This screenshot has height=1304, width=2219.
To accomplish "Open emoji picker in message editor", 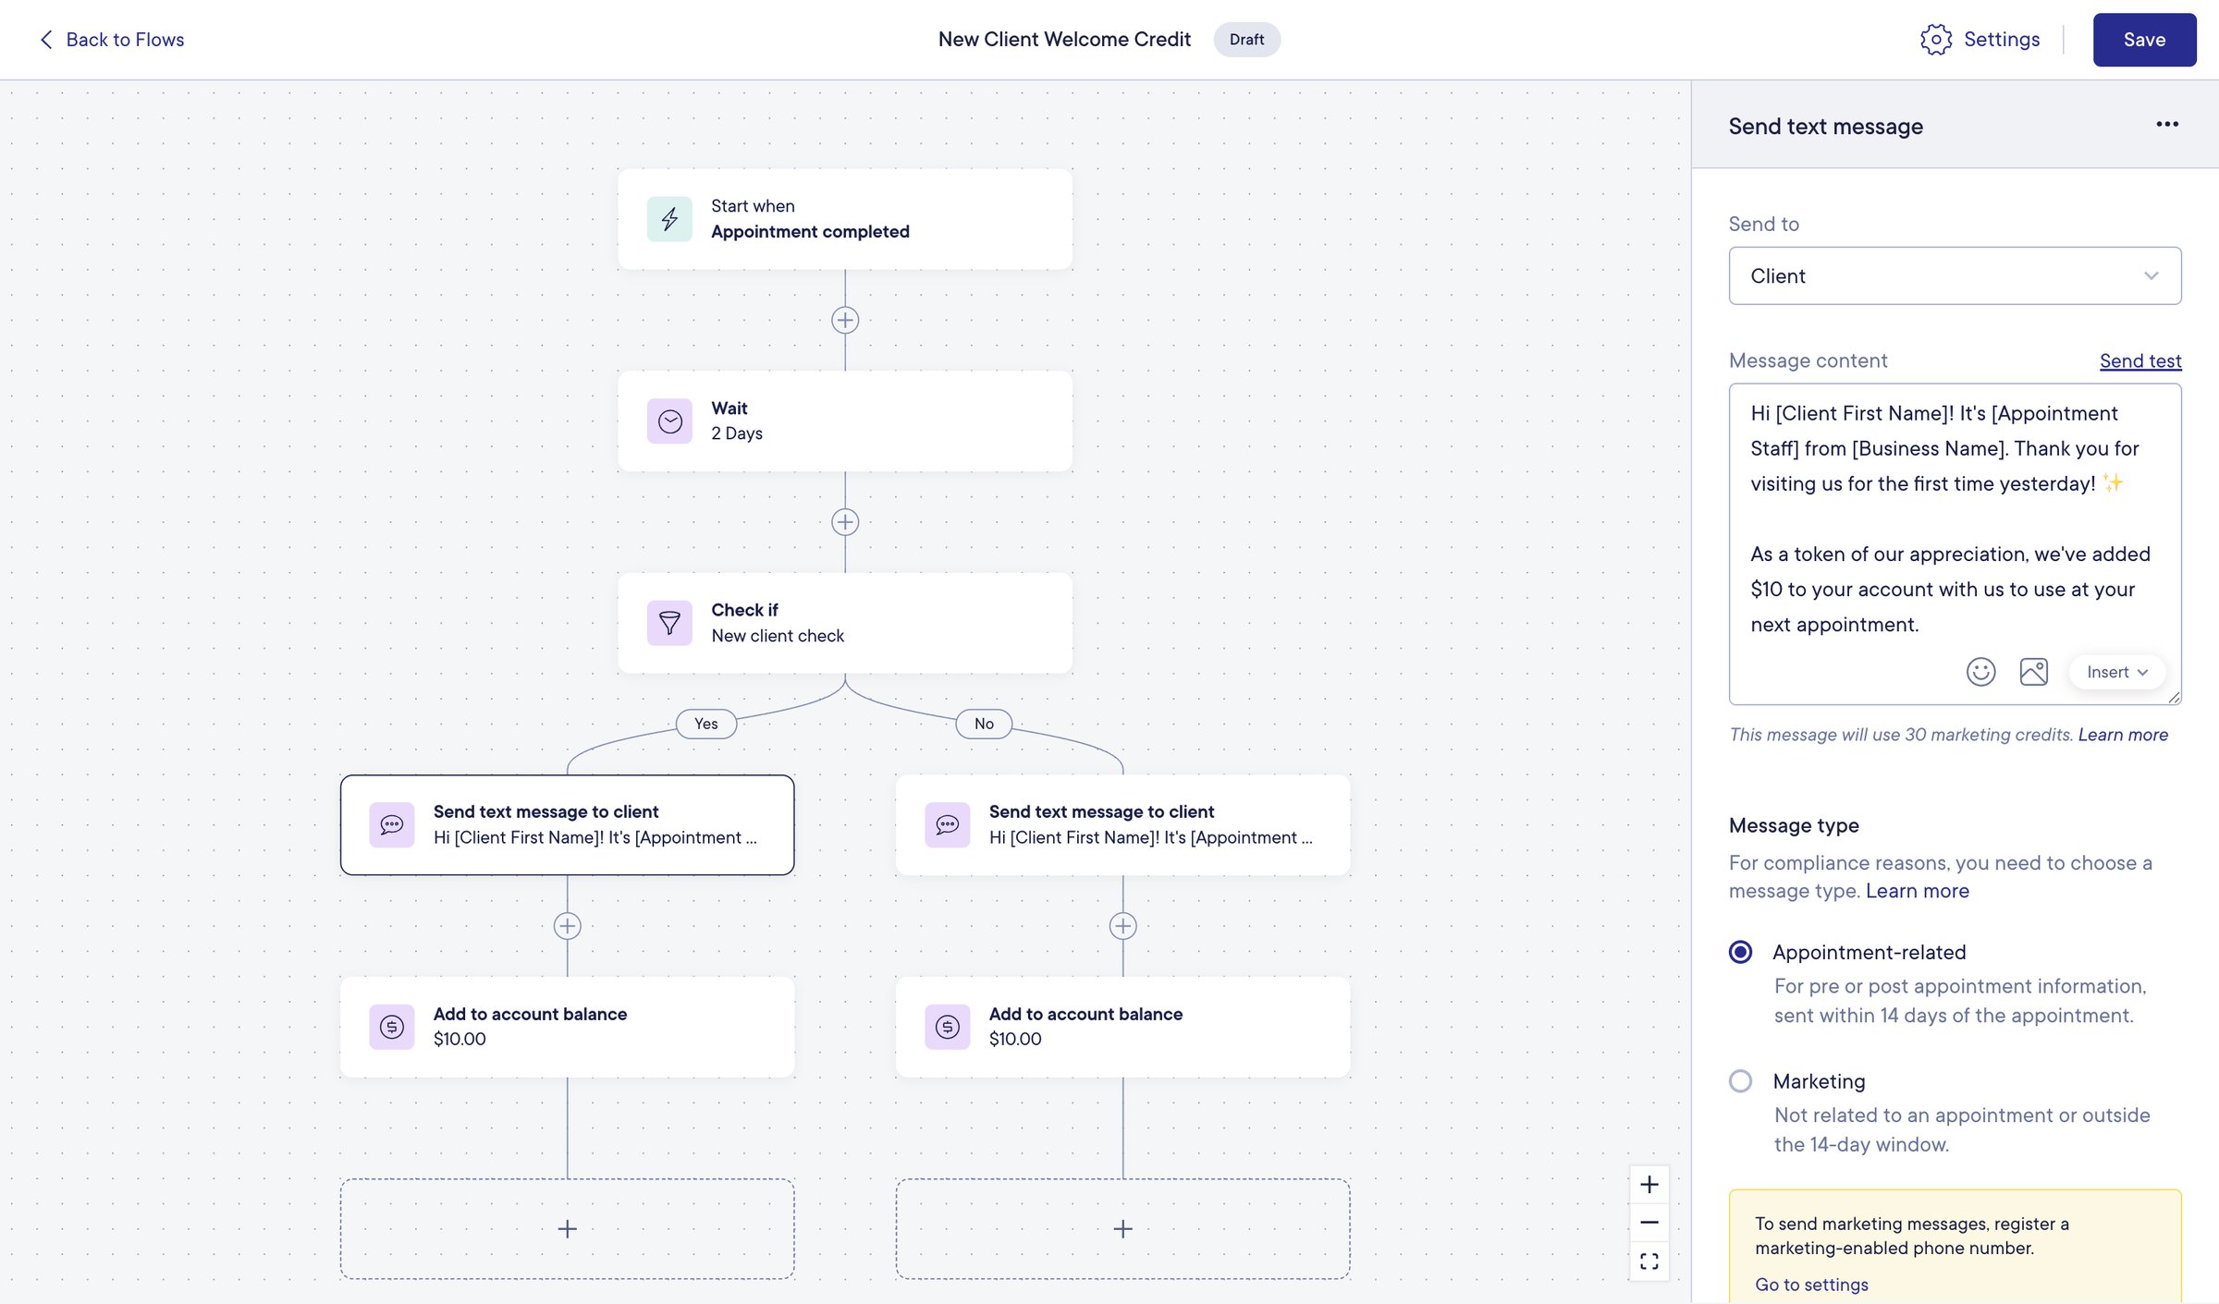I will (1981, 672).
